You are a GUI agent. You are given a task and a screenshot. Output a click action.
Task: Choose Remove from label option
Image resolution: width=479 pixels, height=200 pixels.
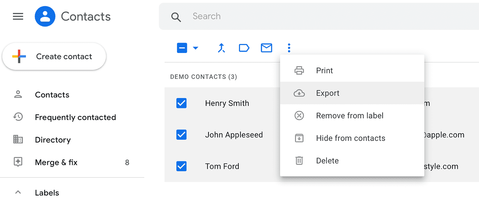(x=352, y=116)
